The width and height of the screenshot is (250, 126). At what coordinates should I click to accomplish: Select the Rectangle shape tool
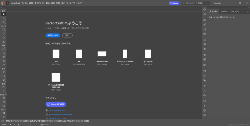(x=4, y=29)
